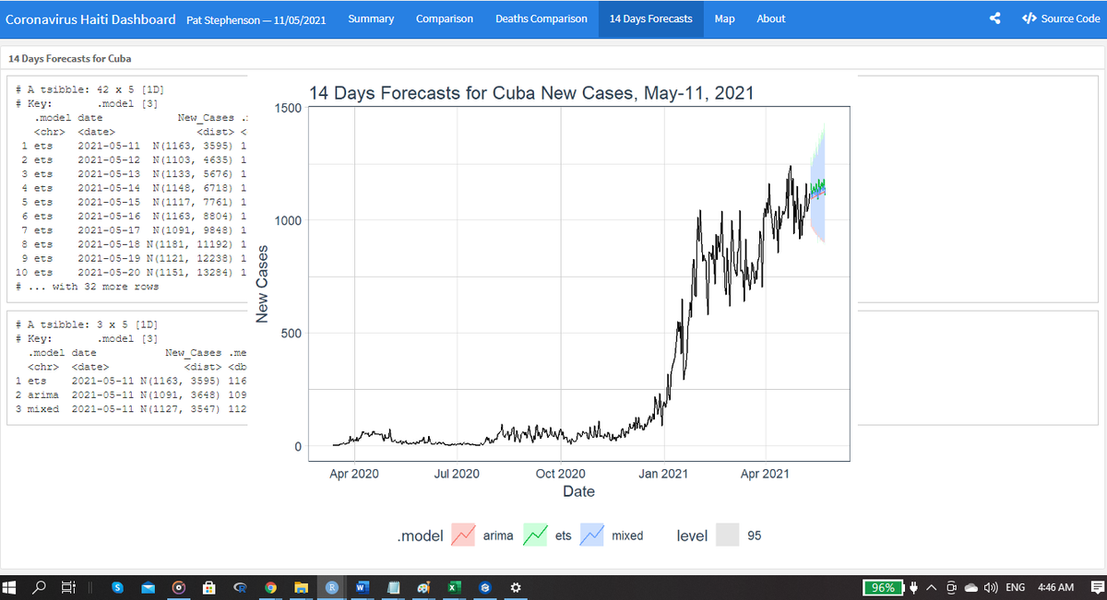Click '# ... with 32 more rows' text
Screen dimensions: 1107x600
pyautogui.click(x=88, y=287)
